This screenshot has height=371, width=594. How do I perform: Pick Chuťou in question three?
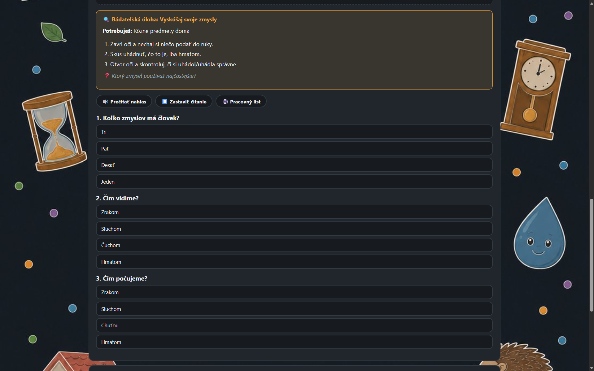pyautogui.click(x=294, y=325)
